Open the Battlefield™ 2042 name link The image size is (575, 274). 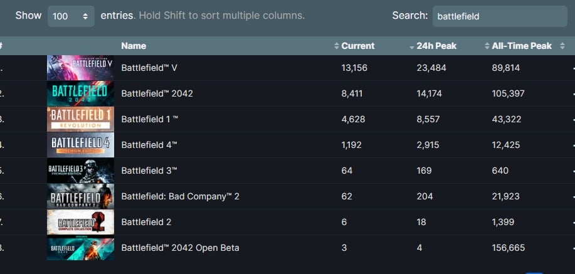(157, 93)
